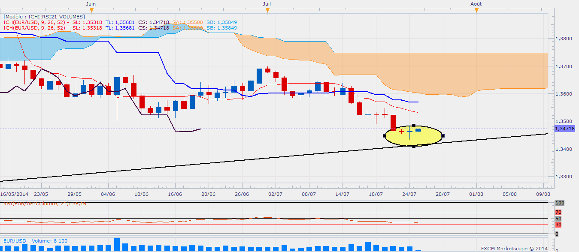Click the Juin month marker triangle

[91, 10]
